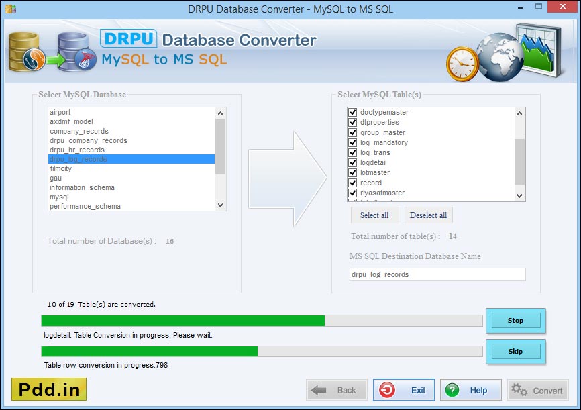Uncheck the doctypemaster table checkbox
This screenshot has height=410, width=581.
[352, 112]
